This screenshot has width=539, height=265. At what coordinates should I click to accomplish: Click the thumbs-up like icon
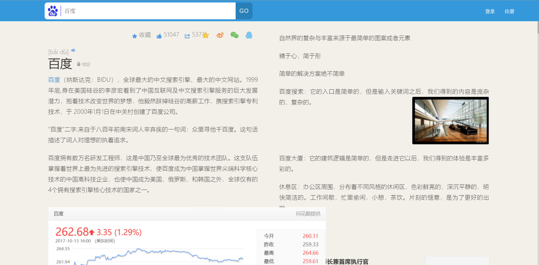click(x=159, y=36)
